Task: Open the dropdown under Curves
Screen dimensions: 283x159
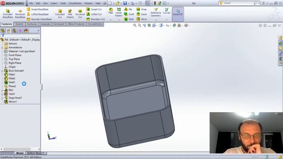Action: [166, 20]
